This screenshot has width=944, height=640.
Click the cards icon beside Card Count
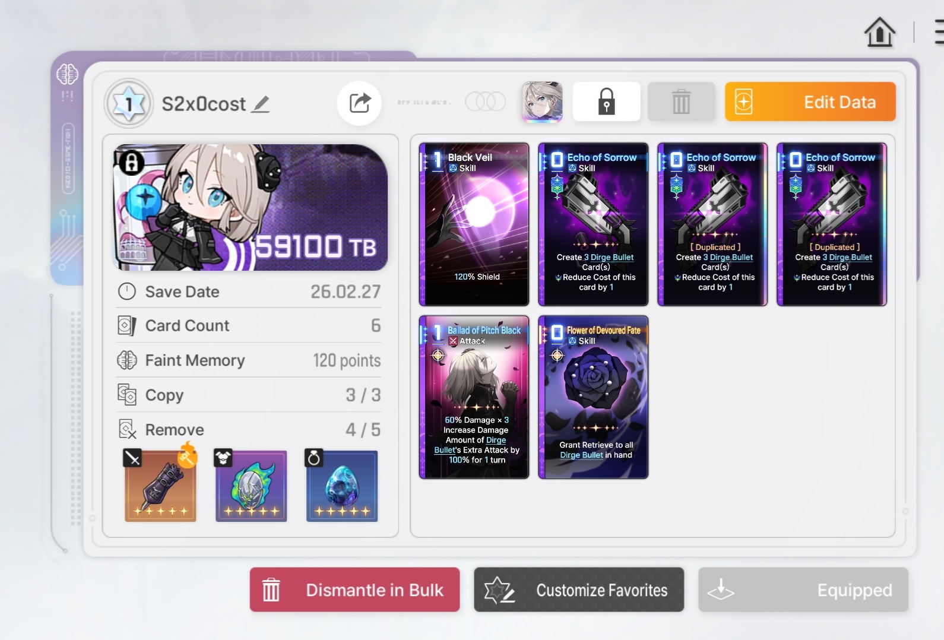127,325
